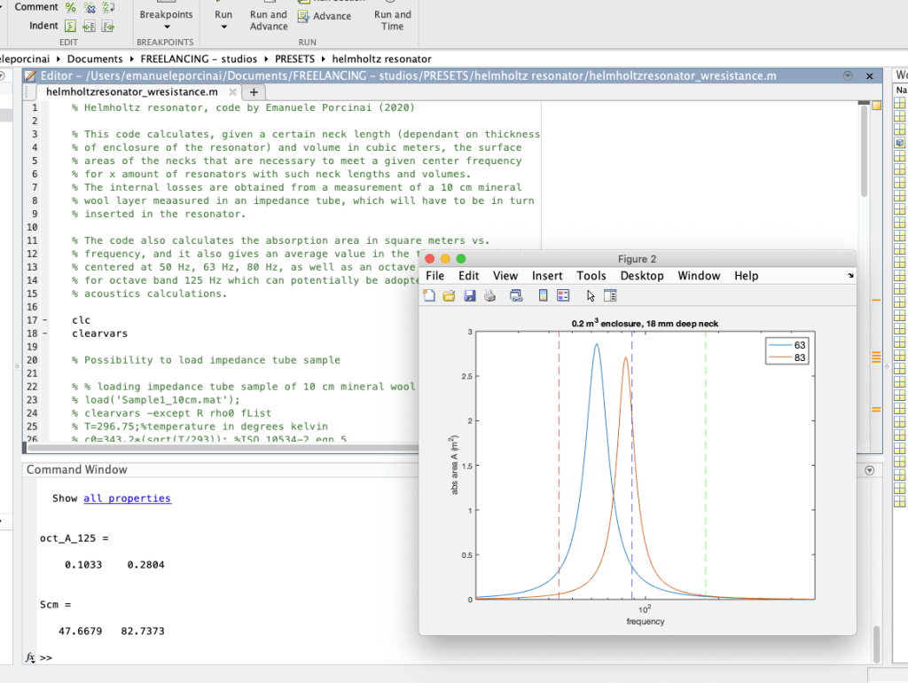Select the Edit Plot arrow tool

(591, 296)
